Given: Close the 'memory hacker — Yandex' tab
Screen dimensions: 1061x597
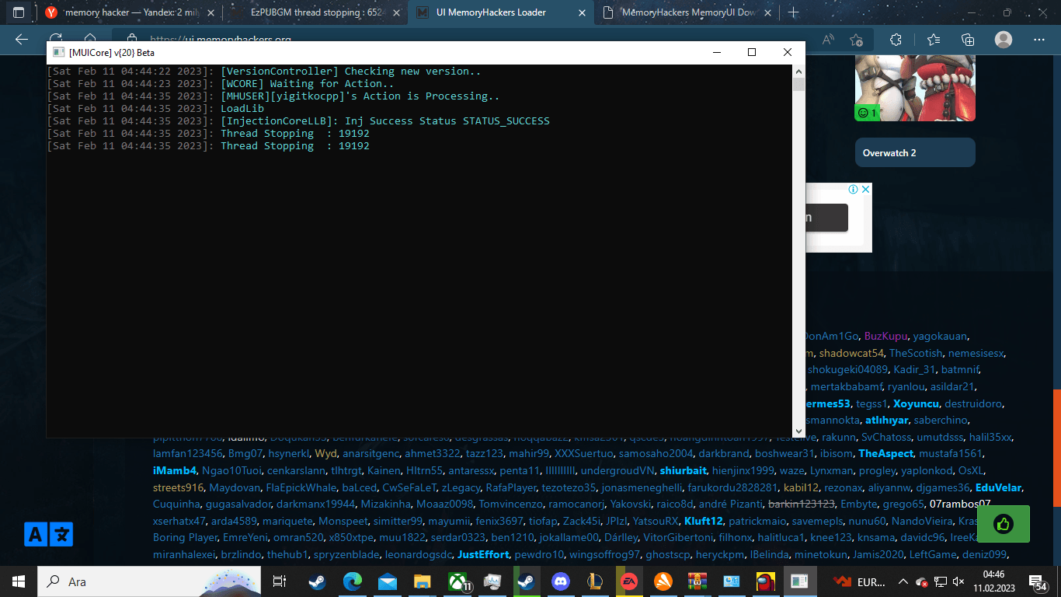Looking at the screenshot, I should click(210, 12).
